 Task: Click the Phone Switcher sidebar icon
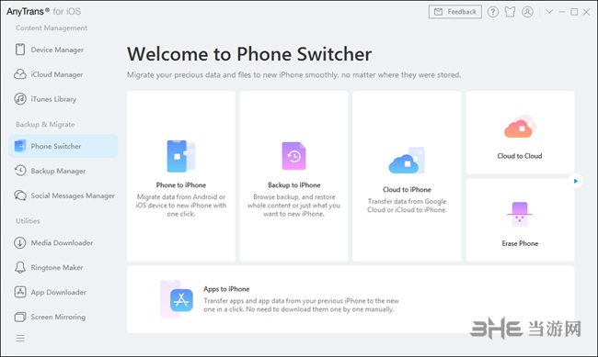point(20,146)
